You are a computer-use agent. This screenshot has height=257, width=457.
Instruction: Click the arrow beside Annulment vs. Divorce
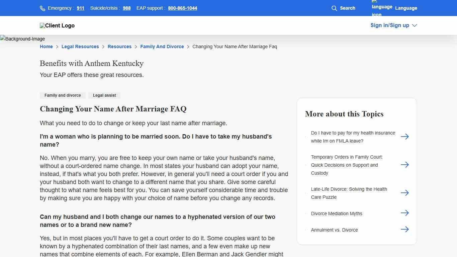click(x=405, y=229)
